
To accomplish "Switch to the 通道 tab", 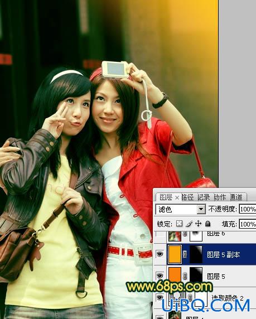I will click(236, 197).
